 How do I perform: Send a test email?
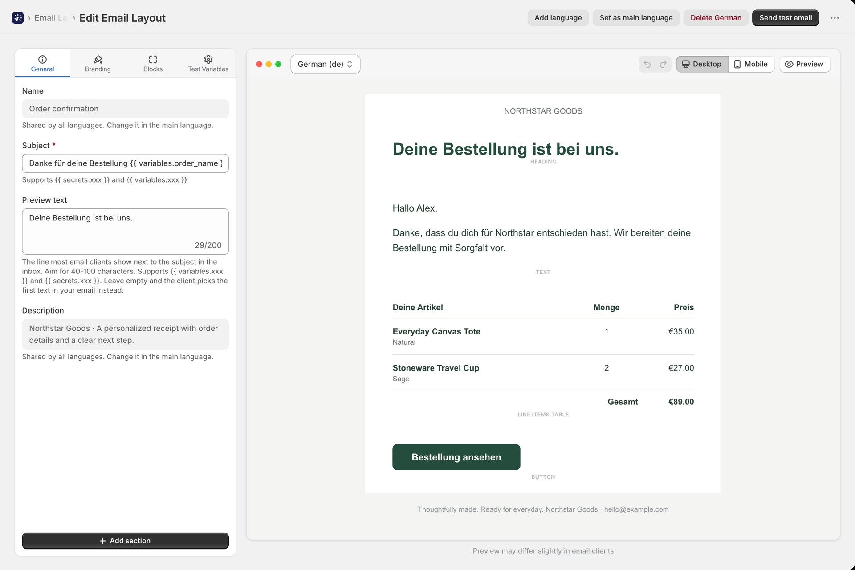click(x=786, y=18)
